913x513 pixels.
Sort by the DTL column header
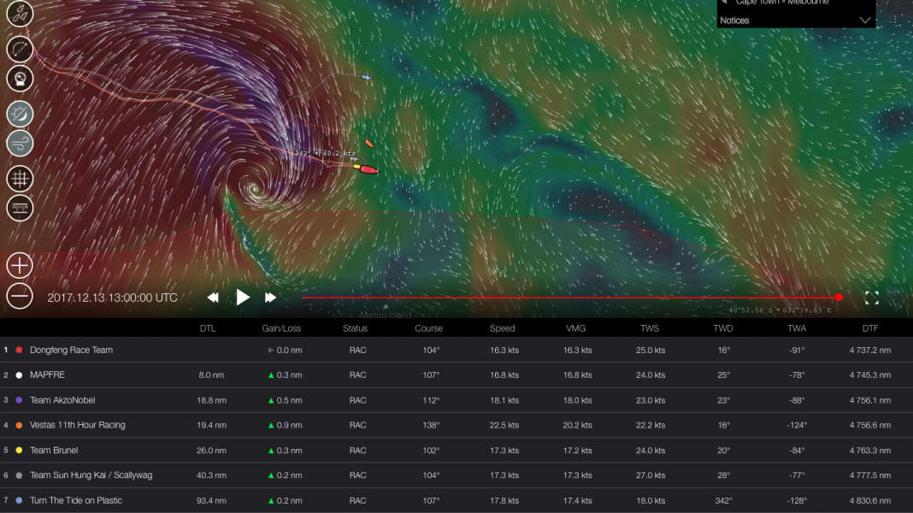207,327
